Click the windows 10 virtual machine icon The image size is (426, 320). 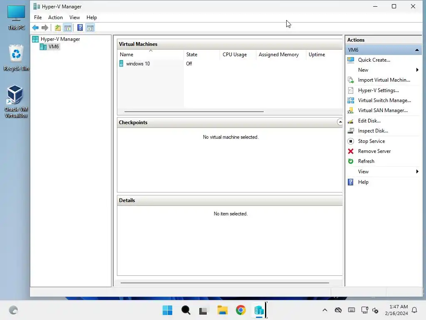[x=121, y=64]
